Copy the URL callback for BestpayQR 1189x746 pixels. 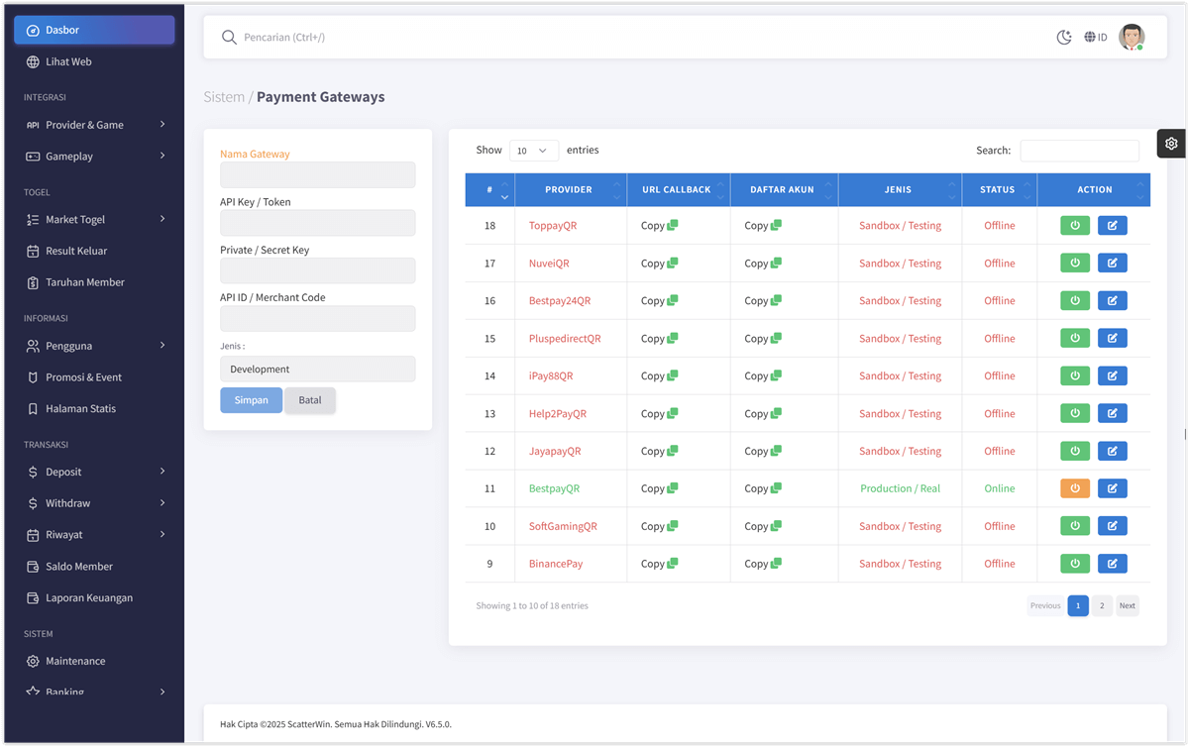click(659, 488)
